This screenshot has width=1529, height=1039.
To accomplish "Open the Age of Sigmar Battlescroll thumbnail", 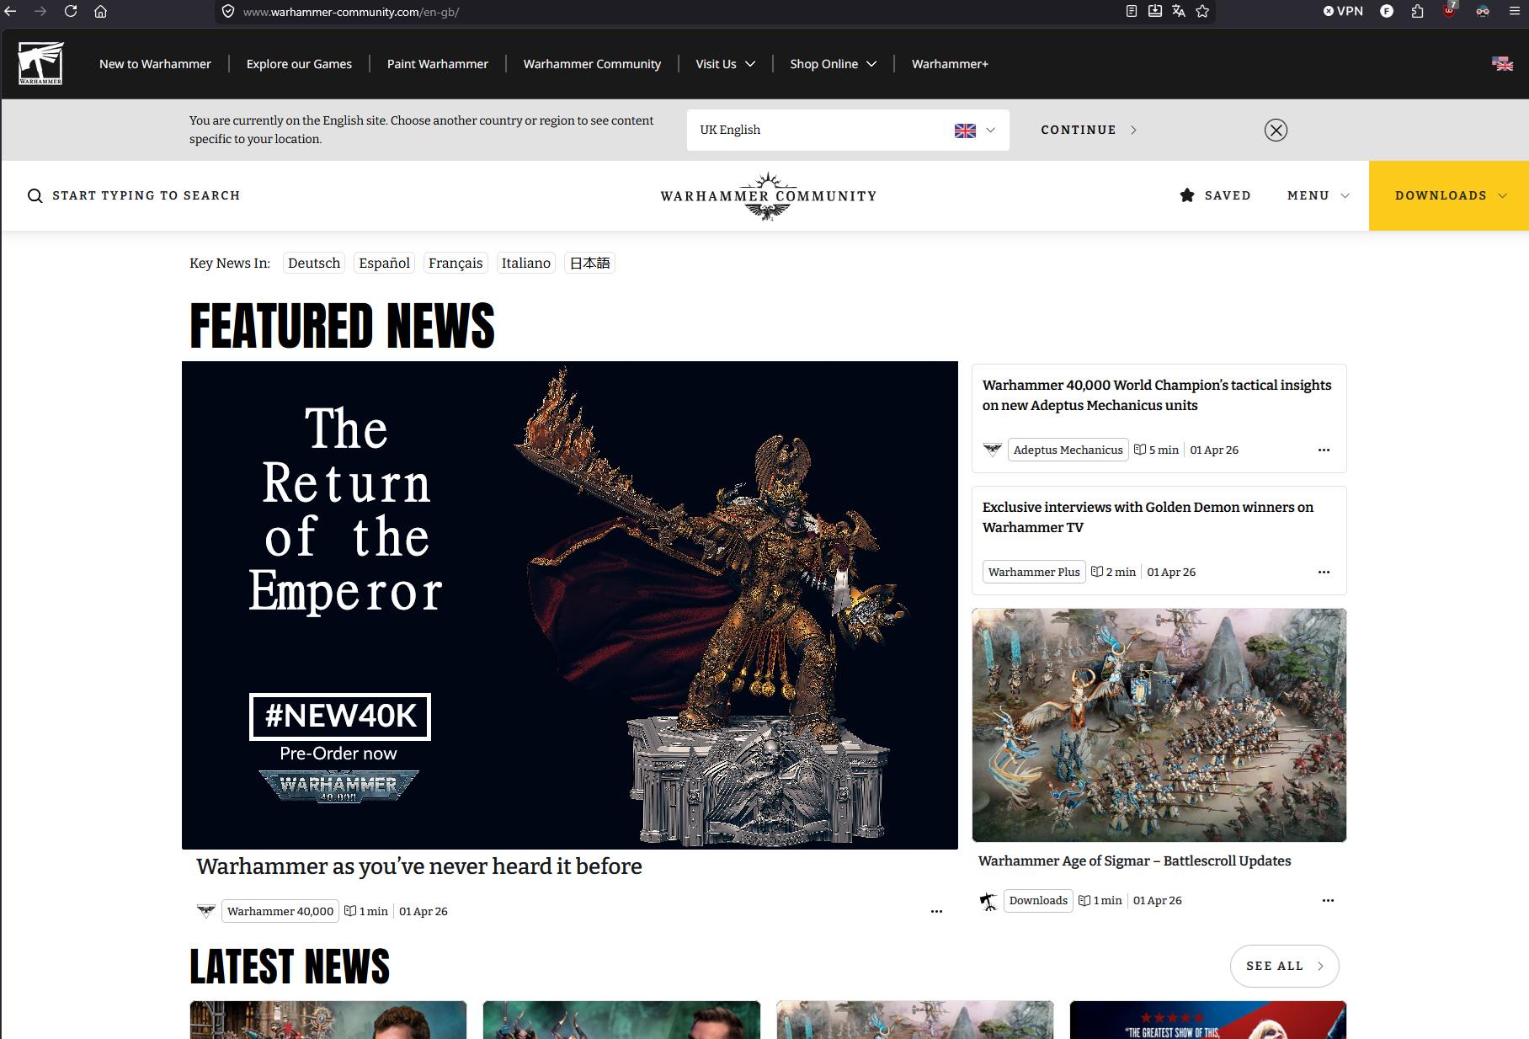I will point(1159,725).
